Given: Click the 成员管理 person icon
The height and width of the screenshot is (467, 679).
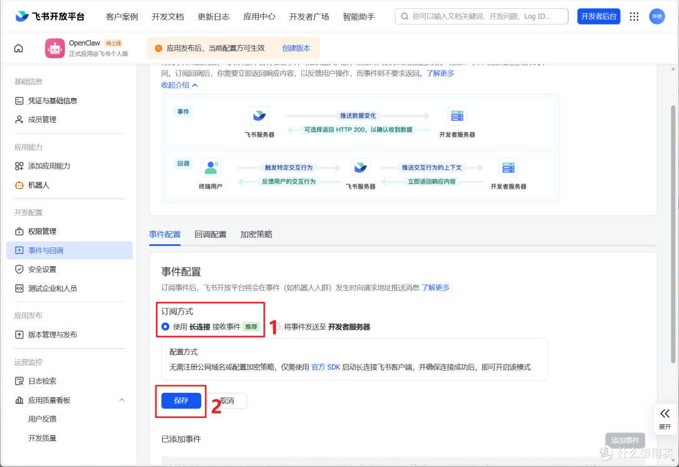Looking at the screenshot, I should [x=19, y=120].
